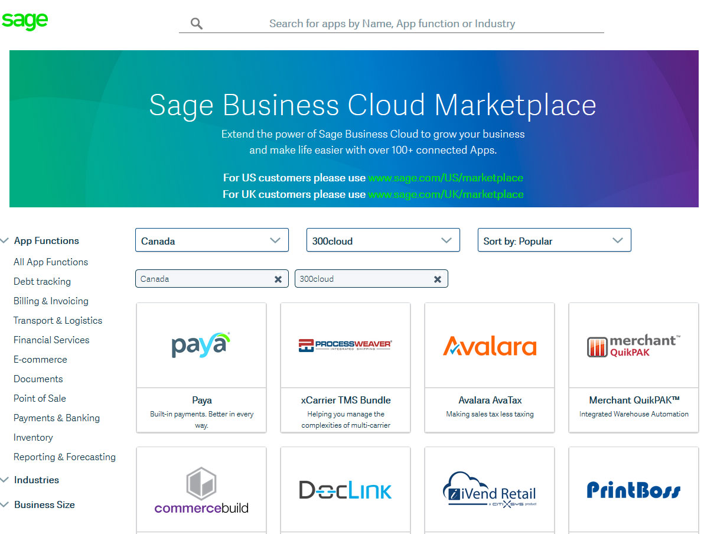This screenshot has width=704, height=534.
Task: Open the DocLink logo tile
Action: coord(345,490)
